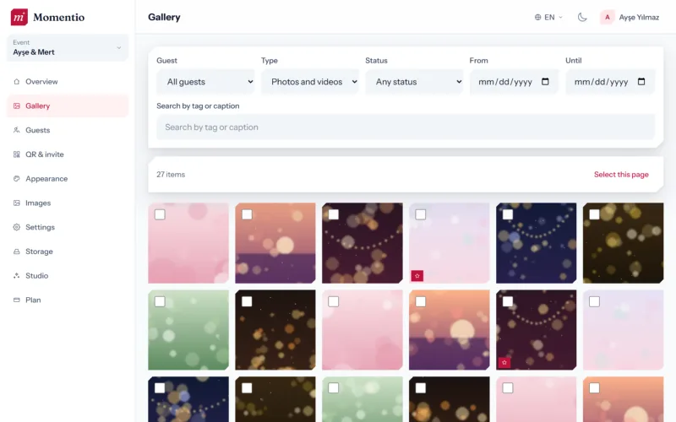The image size is (676, 422).
Task: Click the QR code icon in sidebar
Action: click(x=16, y=154)
